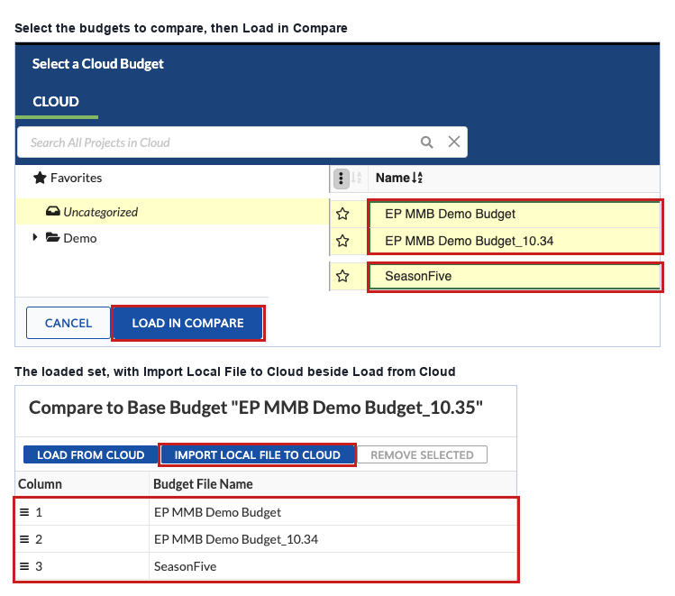Click the CANCEL button
The width and height of the screenshot is (675, 596).
coord(68,323)
